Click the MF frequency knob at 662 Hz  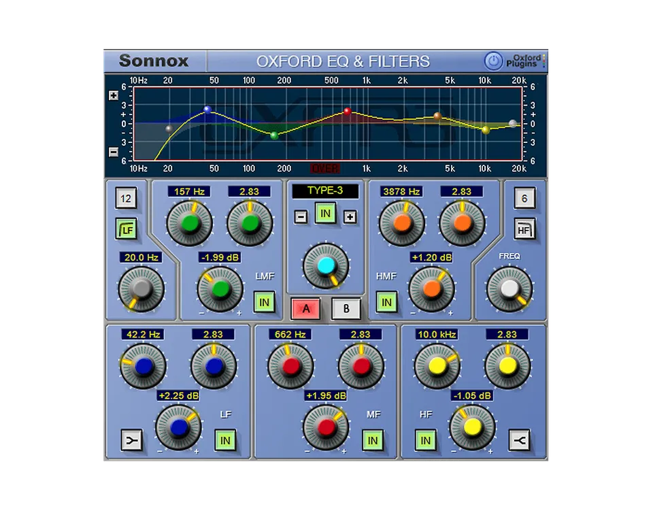coord(290,366)
